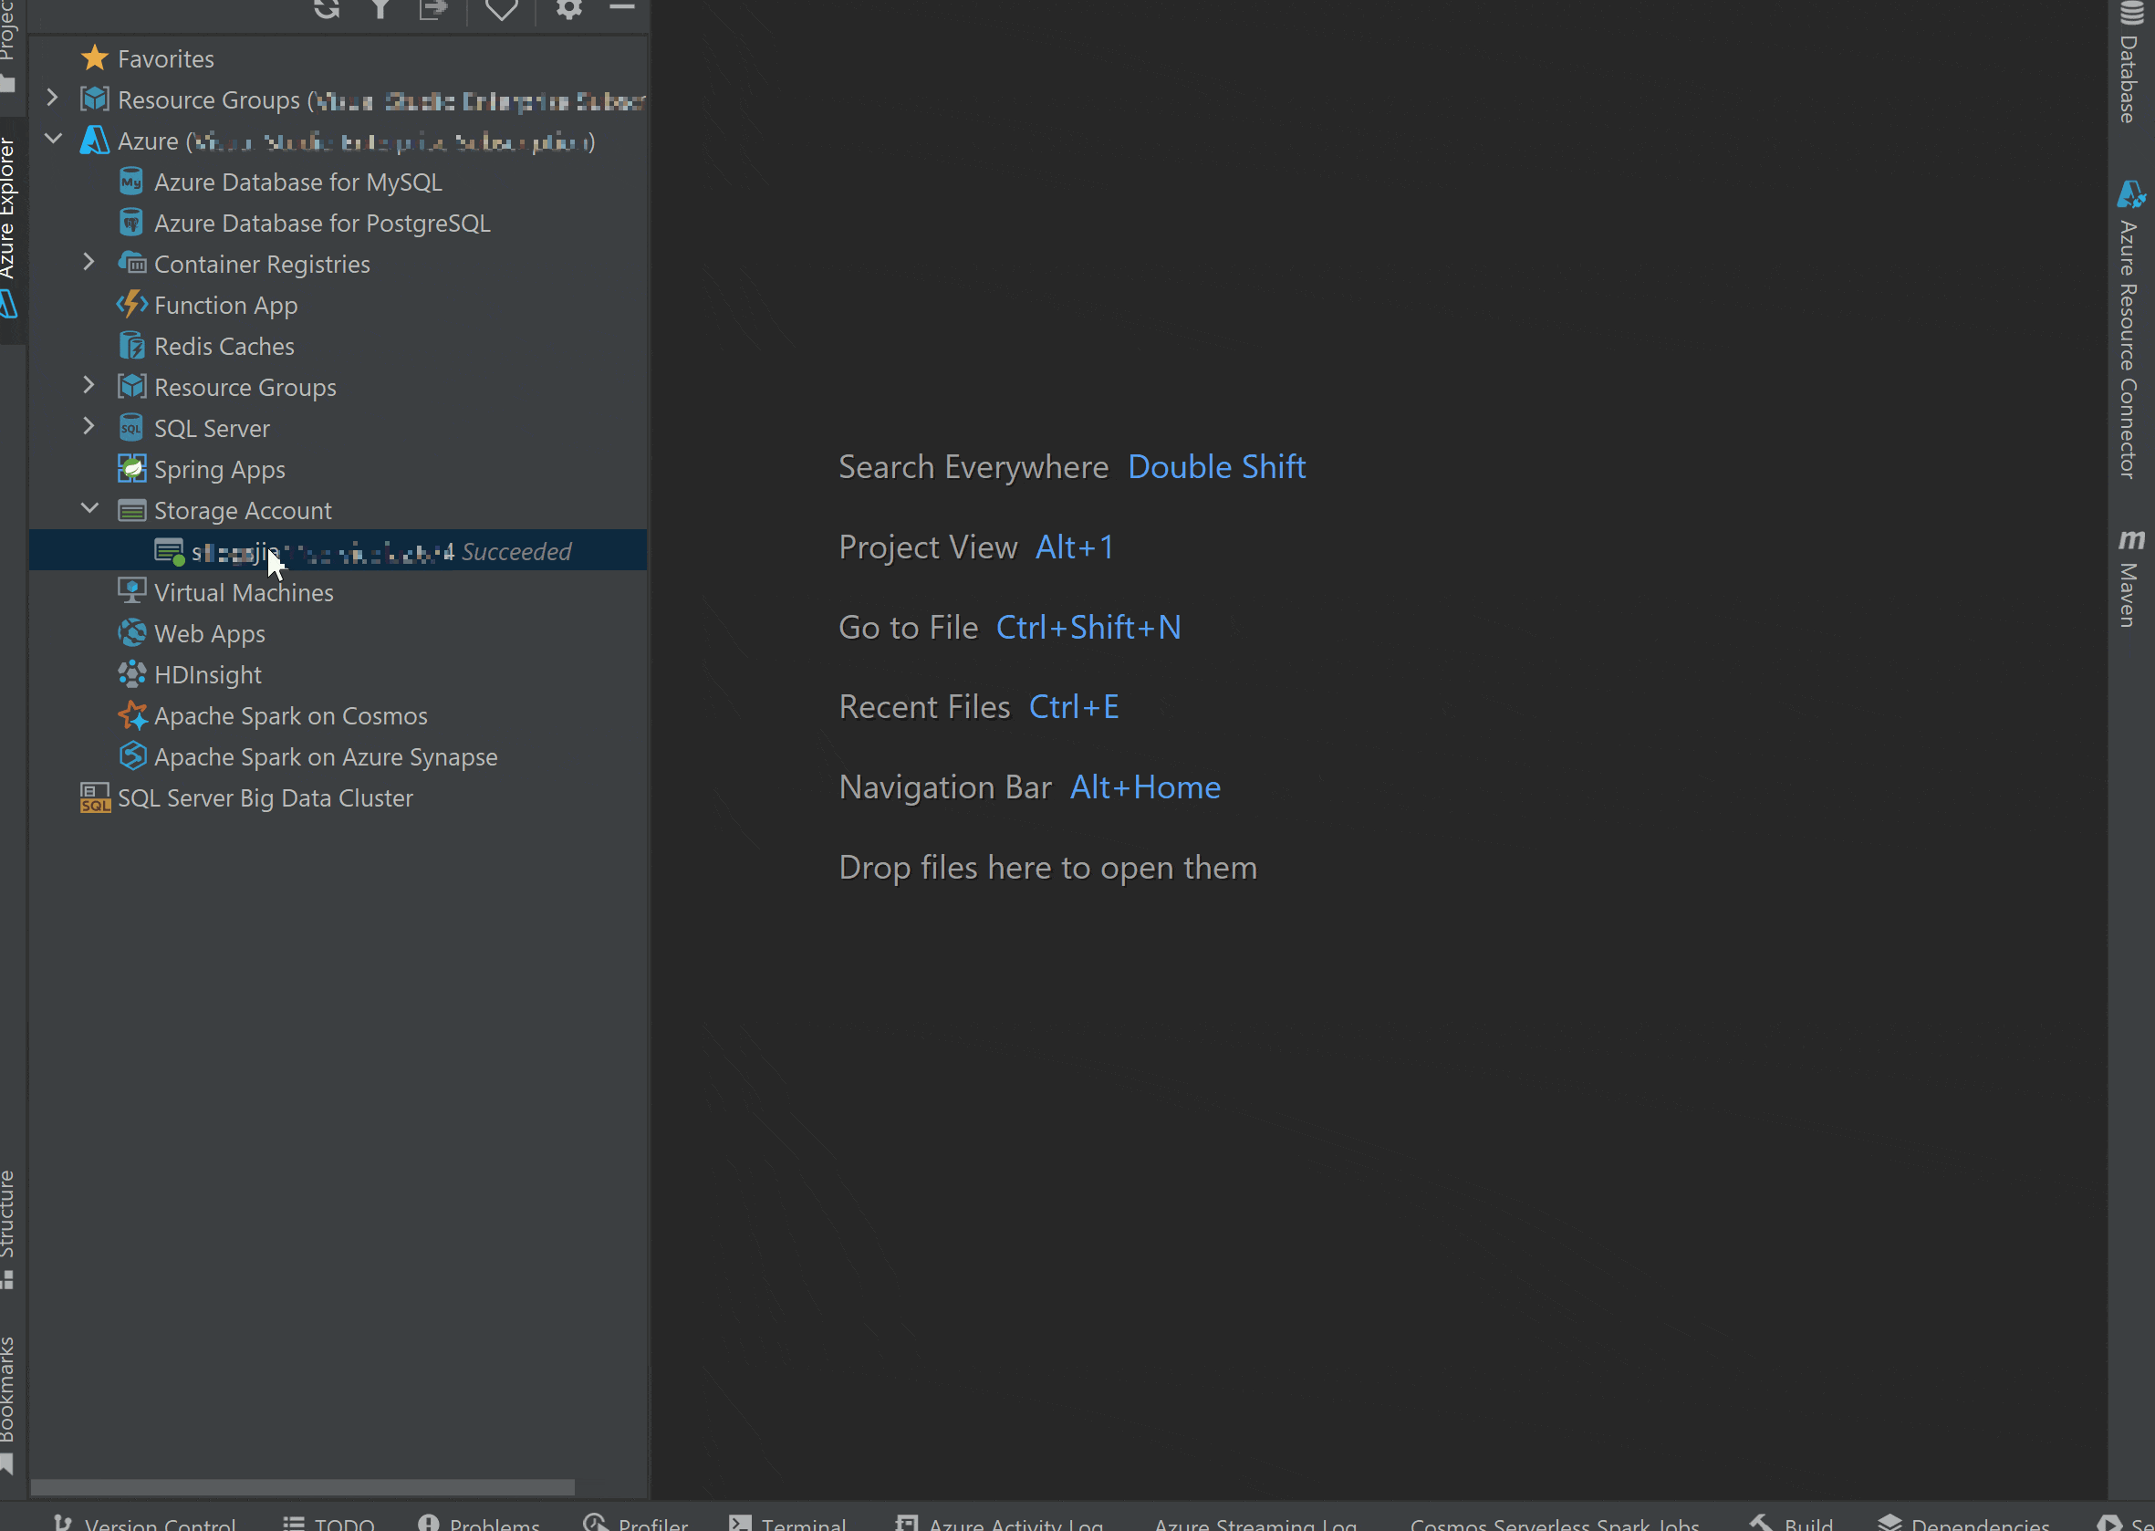Image resolution: width=2155 pixels, height=1531 pixels.
Task: Select Redis Caches in the tree
Action: [x=224, y=346]
